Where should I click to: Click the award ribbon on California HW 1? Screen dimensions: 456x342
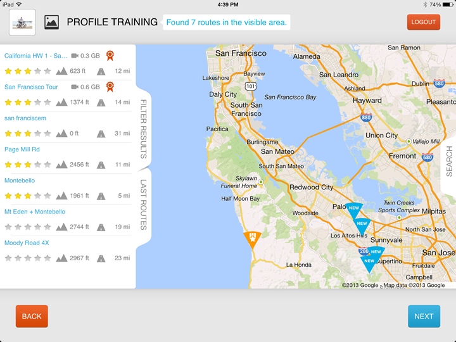click(110, 56)
